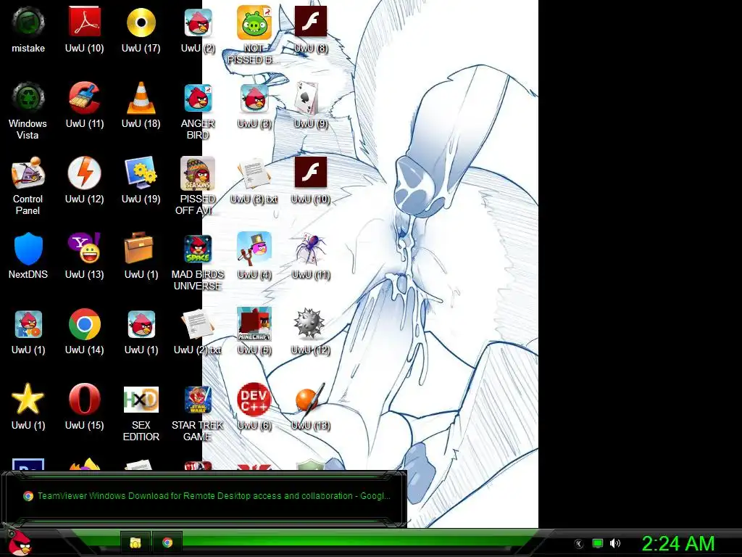Open the text file UwU (2).txt
This screenshot has width=742, height=557.
[x=198, y=331]
